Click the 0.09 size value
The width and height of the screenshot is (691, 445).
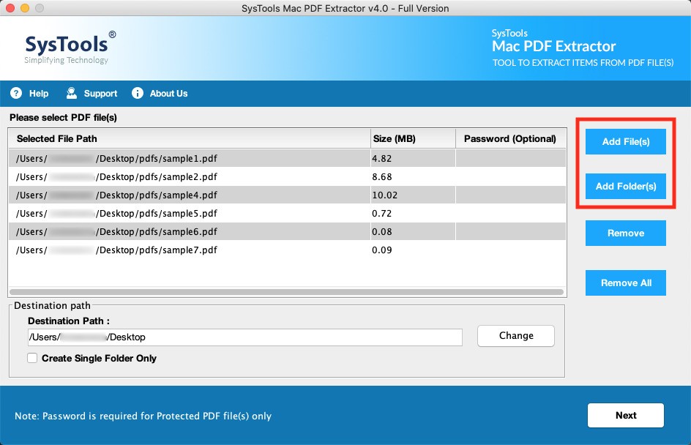381,250
